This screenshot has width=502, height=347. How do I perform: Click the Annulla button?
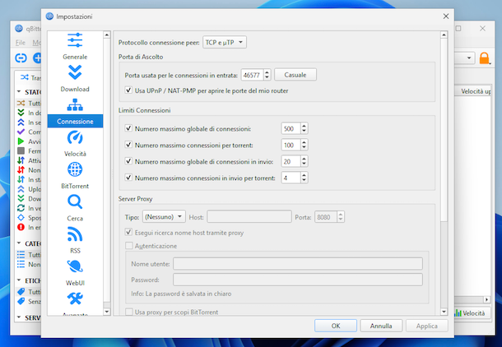pos(381,326)
